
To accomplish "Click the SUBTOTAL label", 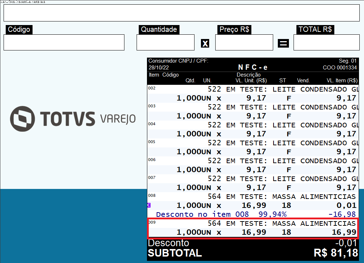I will [x=175, y=253].
